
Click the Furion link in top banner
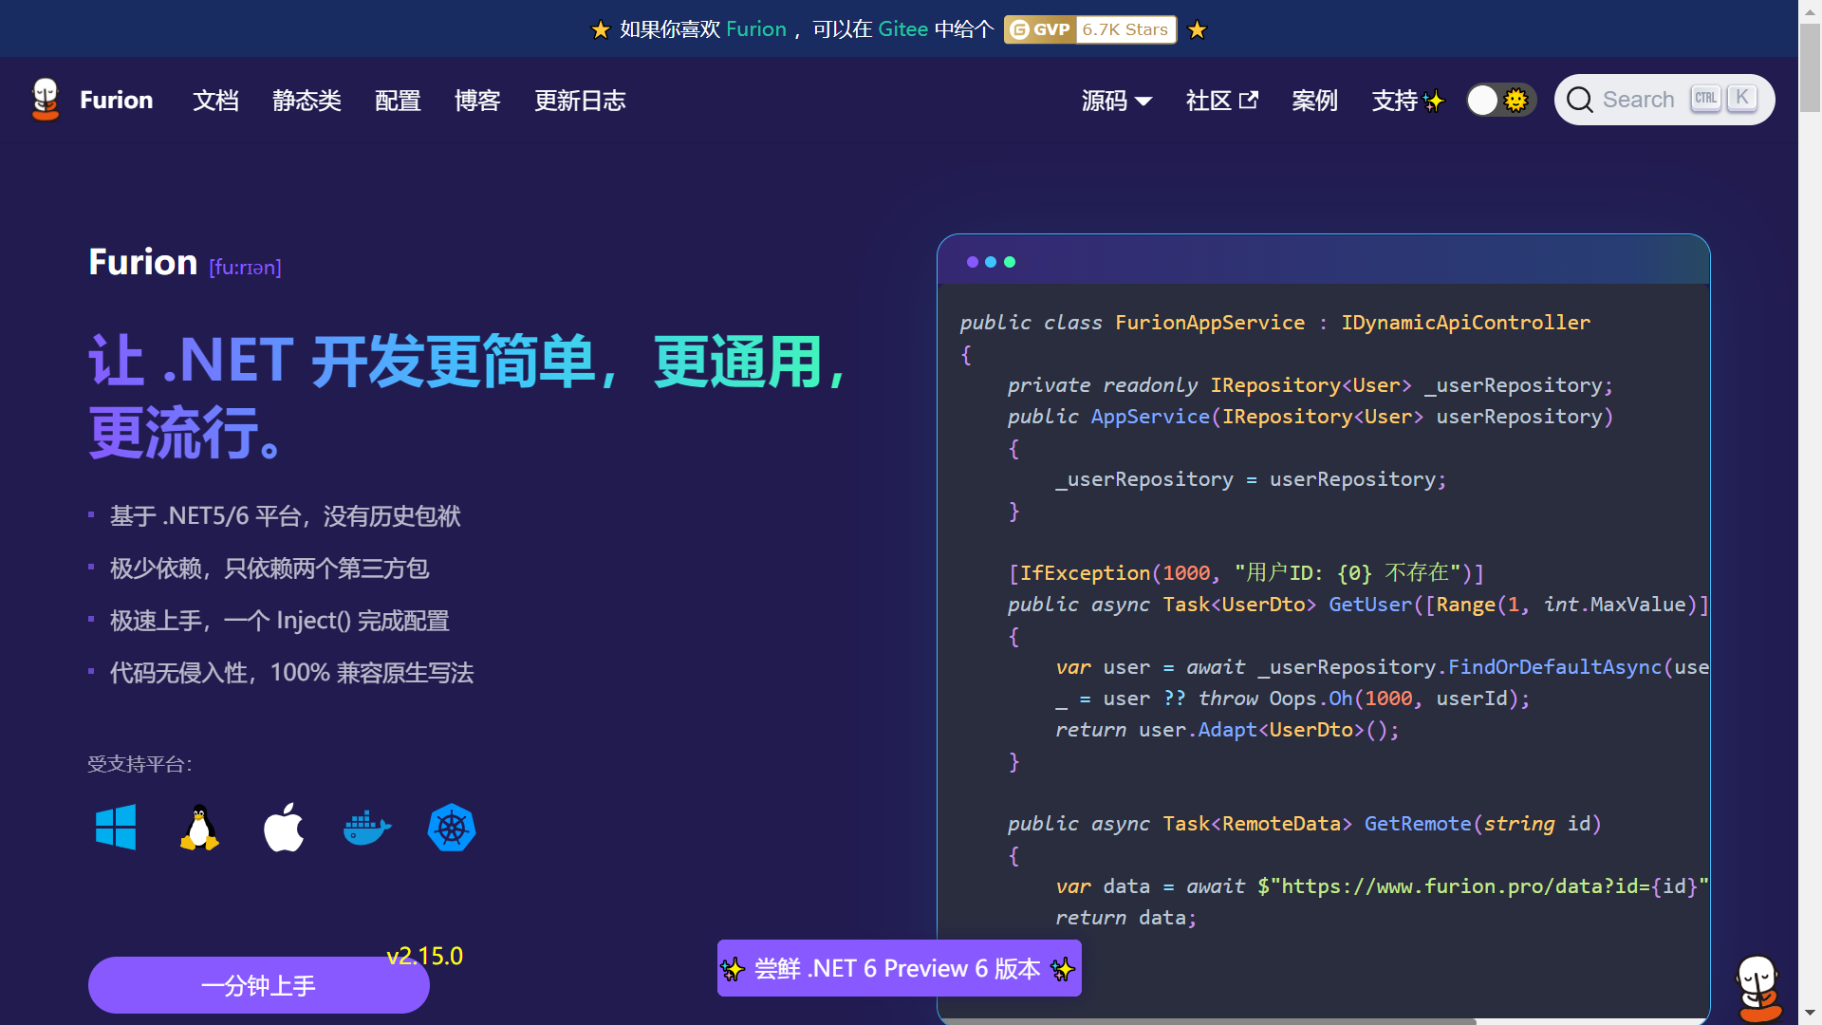point(755,29)
